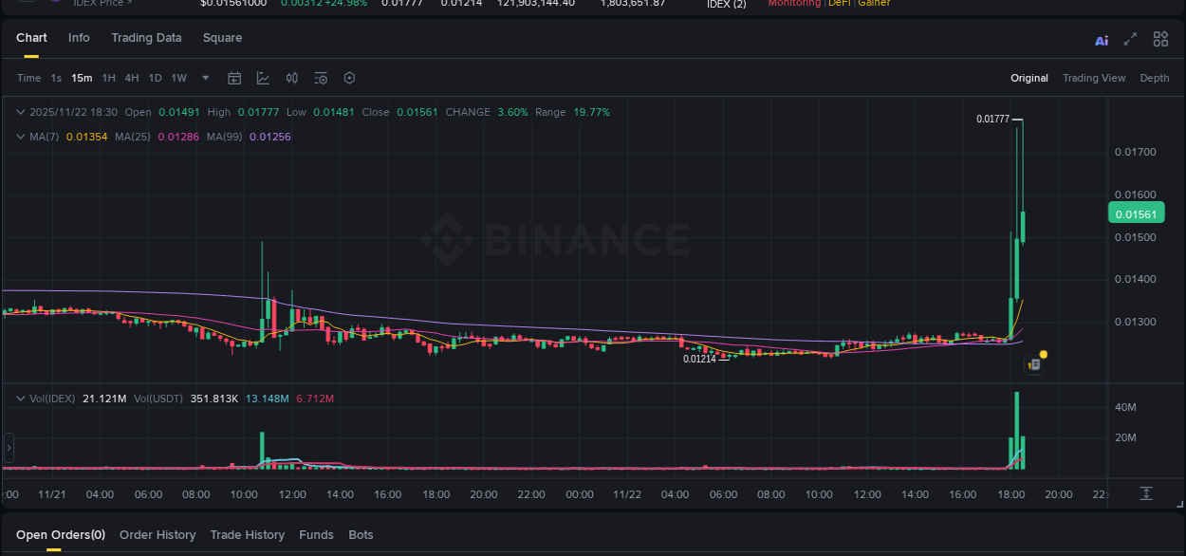Collapse the MA indicators row
Screen dimensions: 1186x556
tap(20, 136)
